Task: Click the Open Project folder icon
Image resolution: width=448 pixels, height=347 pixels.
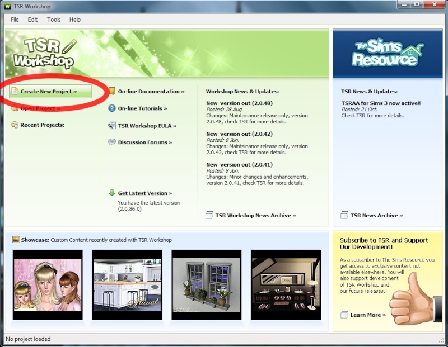Action: [15, 108]
